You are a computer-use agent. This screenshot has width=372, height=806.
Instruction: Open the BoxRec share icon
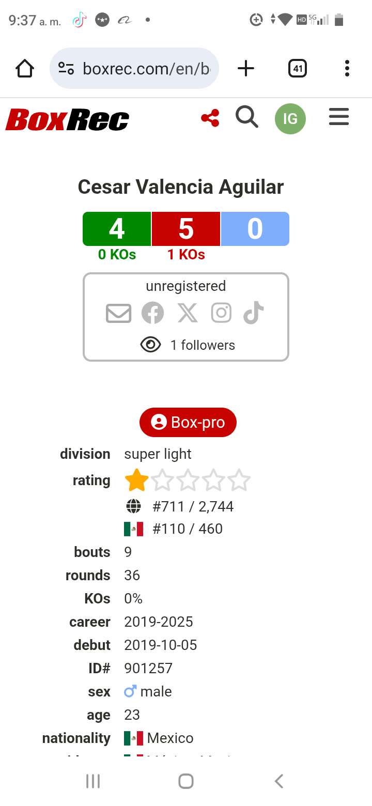(x=209, y=117)
